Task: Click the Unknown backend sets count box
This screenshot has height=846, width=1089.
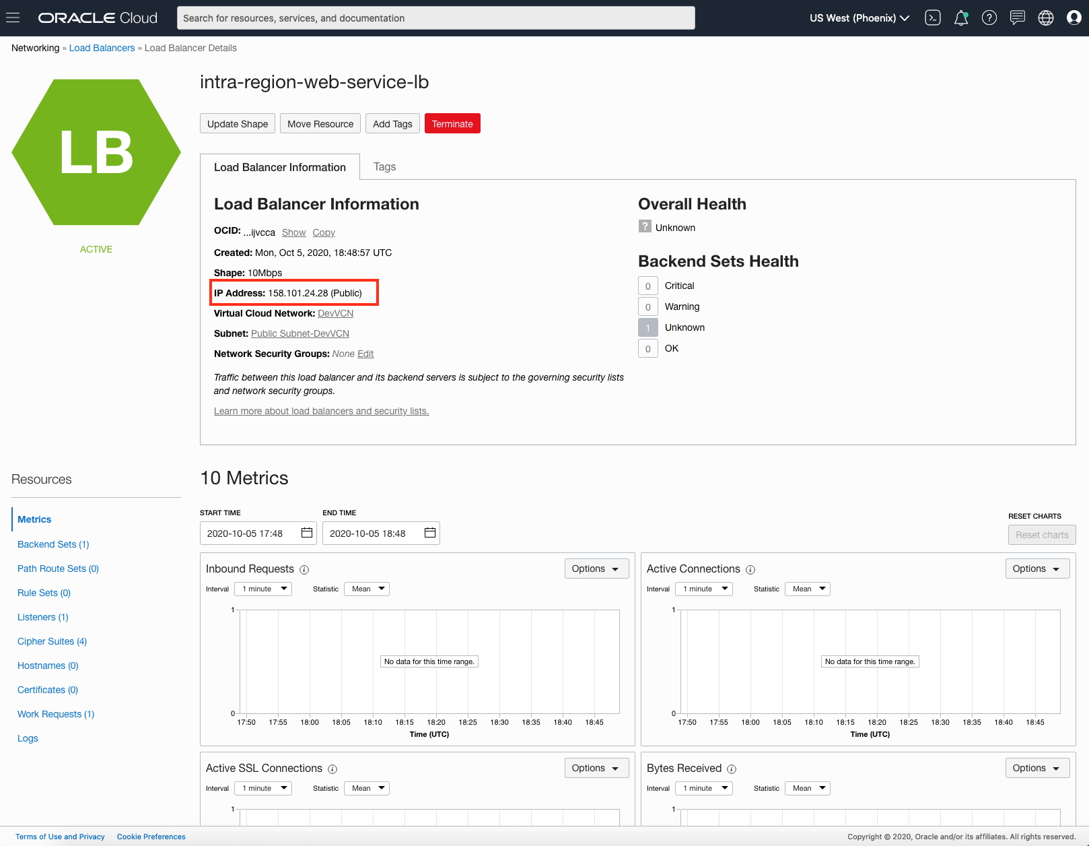Action: pos(648,327)
